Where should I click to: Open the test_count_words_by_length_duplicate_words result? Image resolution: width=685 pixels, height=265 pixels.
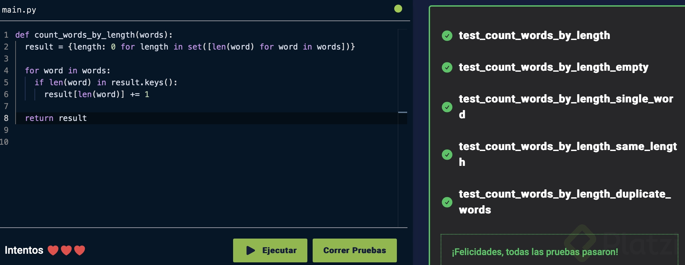(564, 202)
